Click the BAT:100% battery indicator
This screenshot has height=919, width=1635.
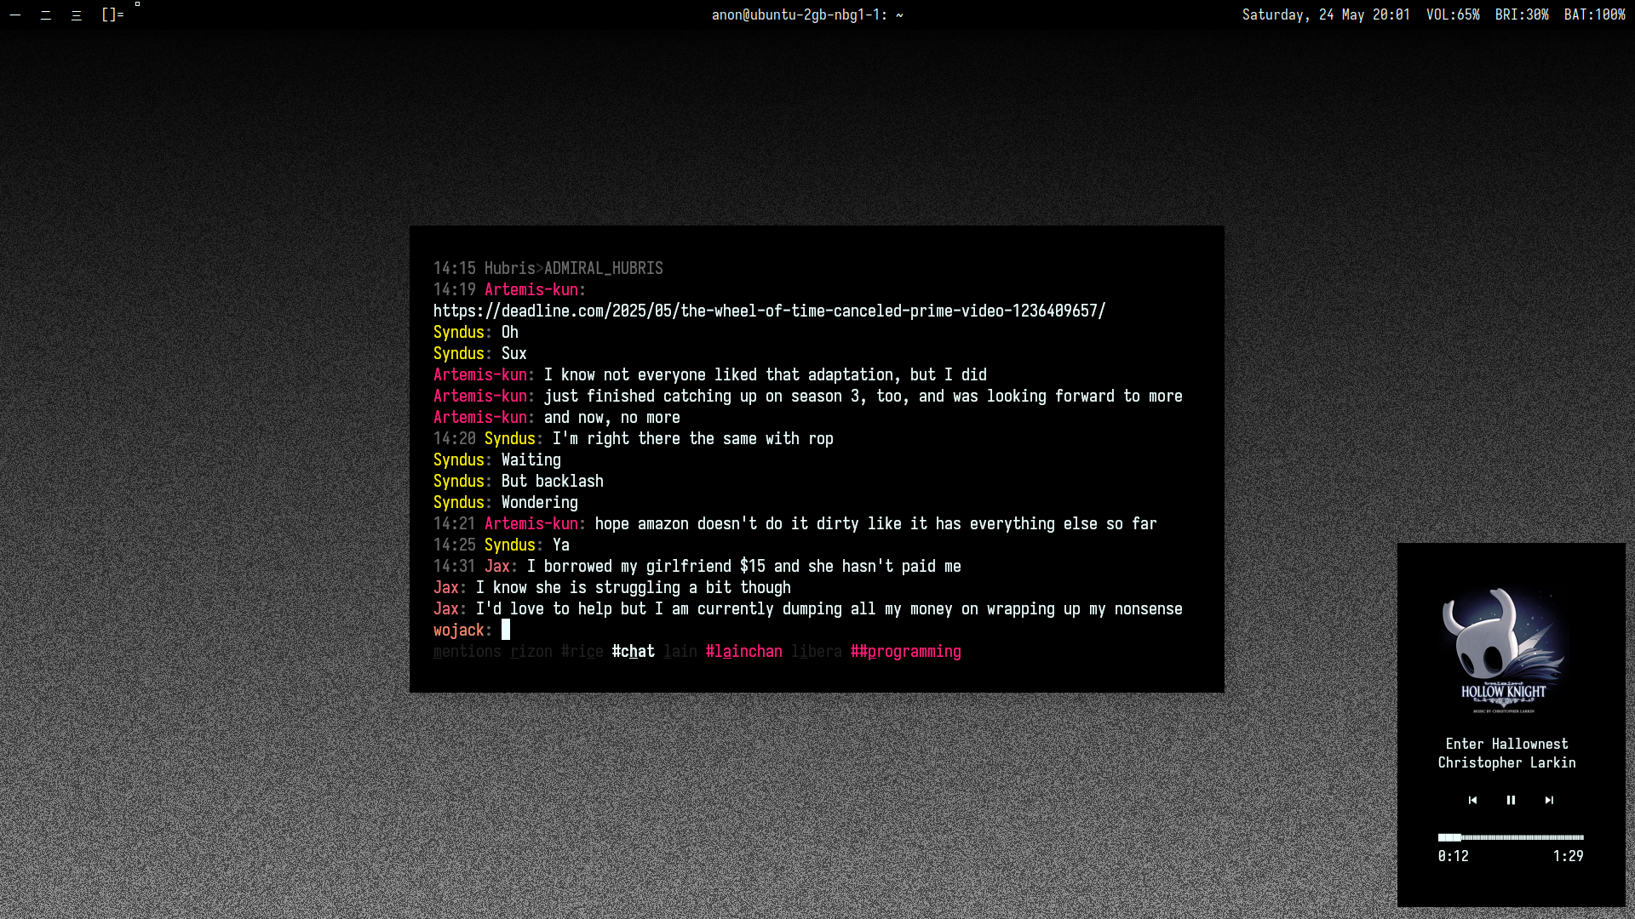(1594, 14)
